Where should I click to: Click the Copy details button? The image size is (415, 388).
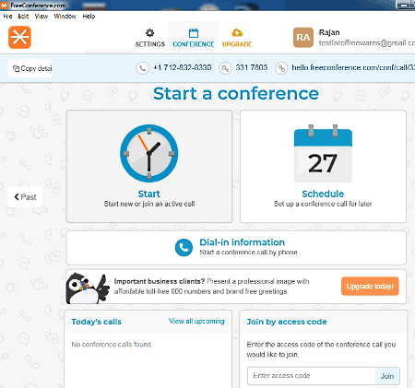click(x=30, y=68)
